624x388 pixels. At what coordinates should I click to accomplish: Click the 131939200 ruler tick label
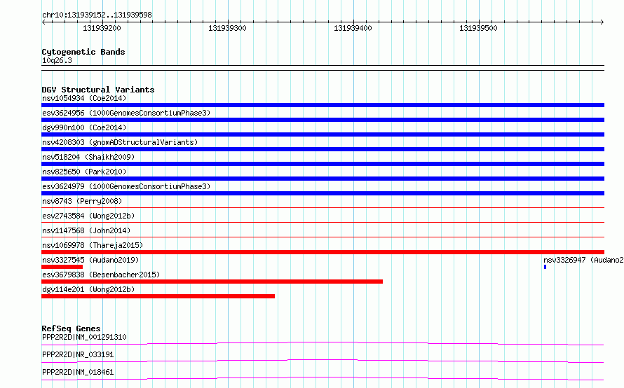[102, 28]
